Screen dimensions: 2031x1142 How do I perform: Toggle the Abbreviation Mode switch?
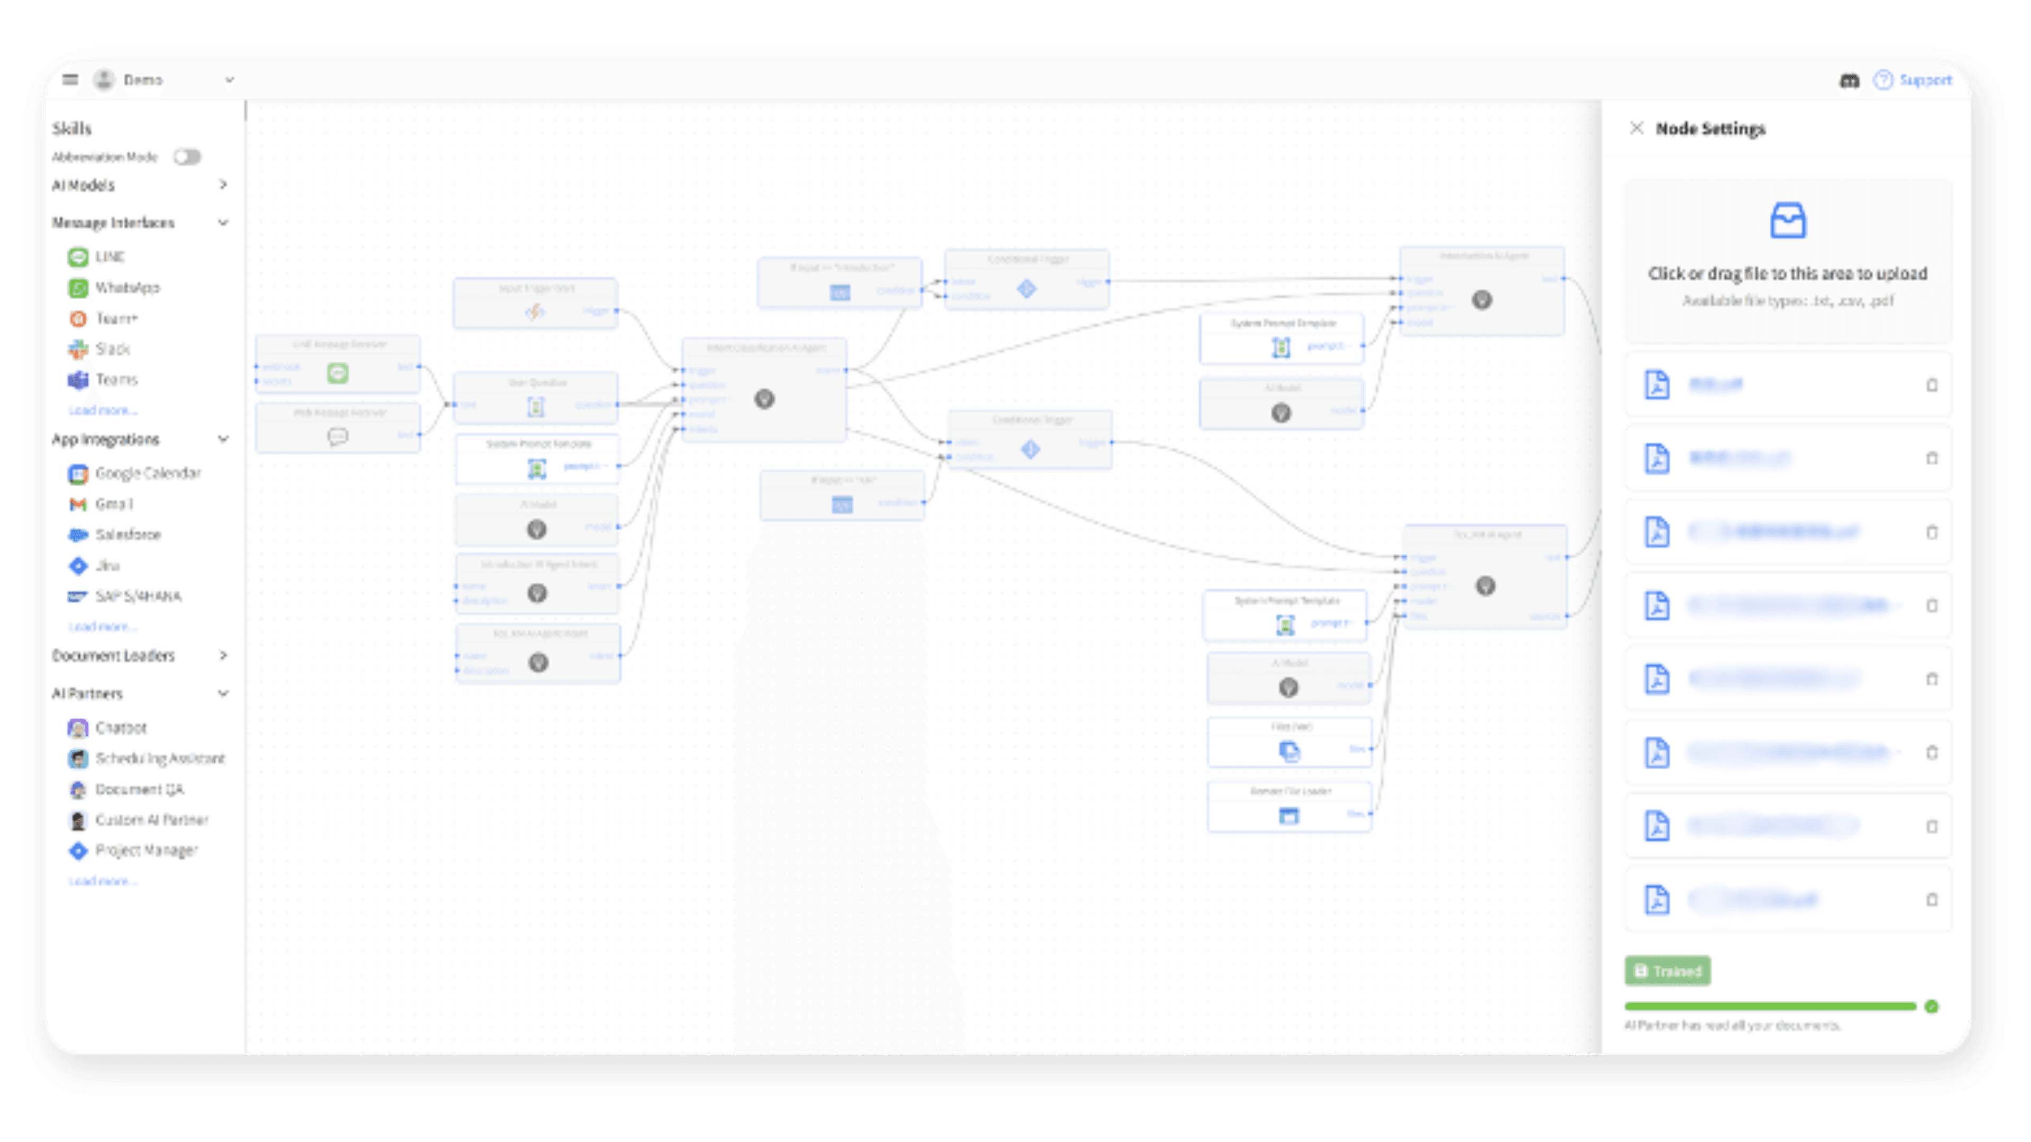point(188,157)
